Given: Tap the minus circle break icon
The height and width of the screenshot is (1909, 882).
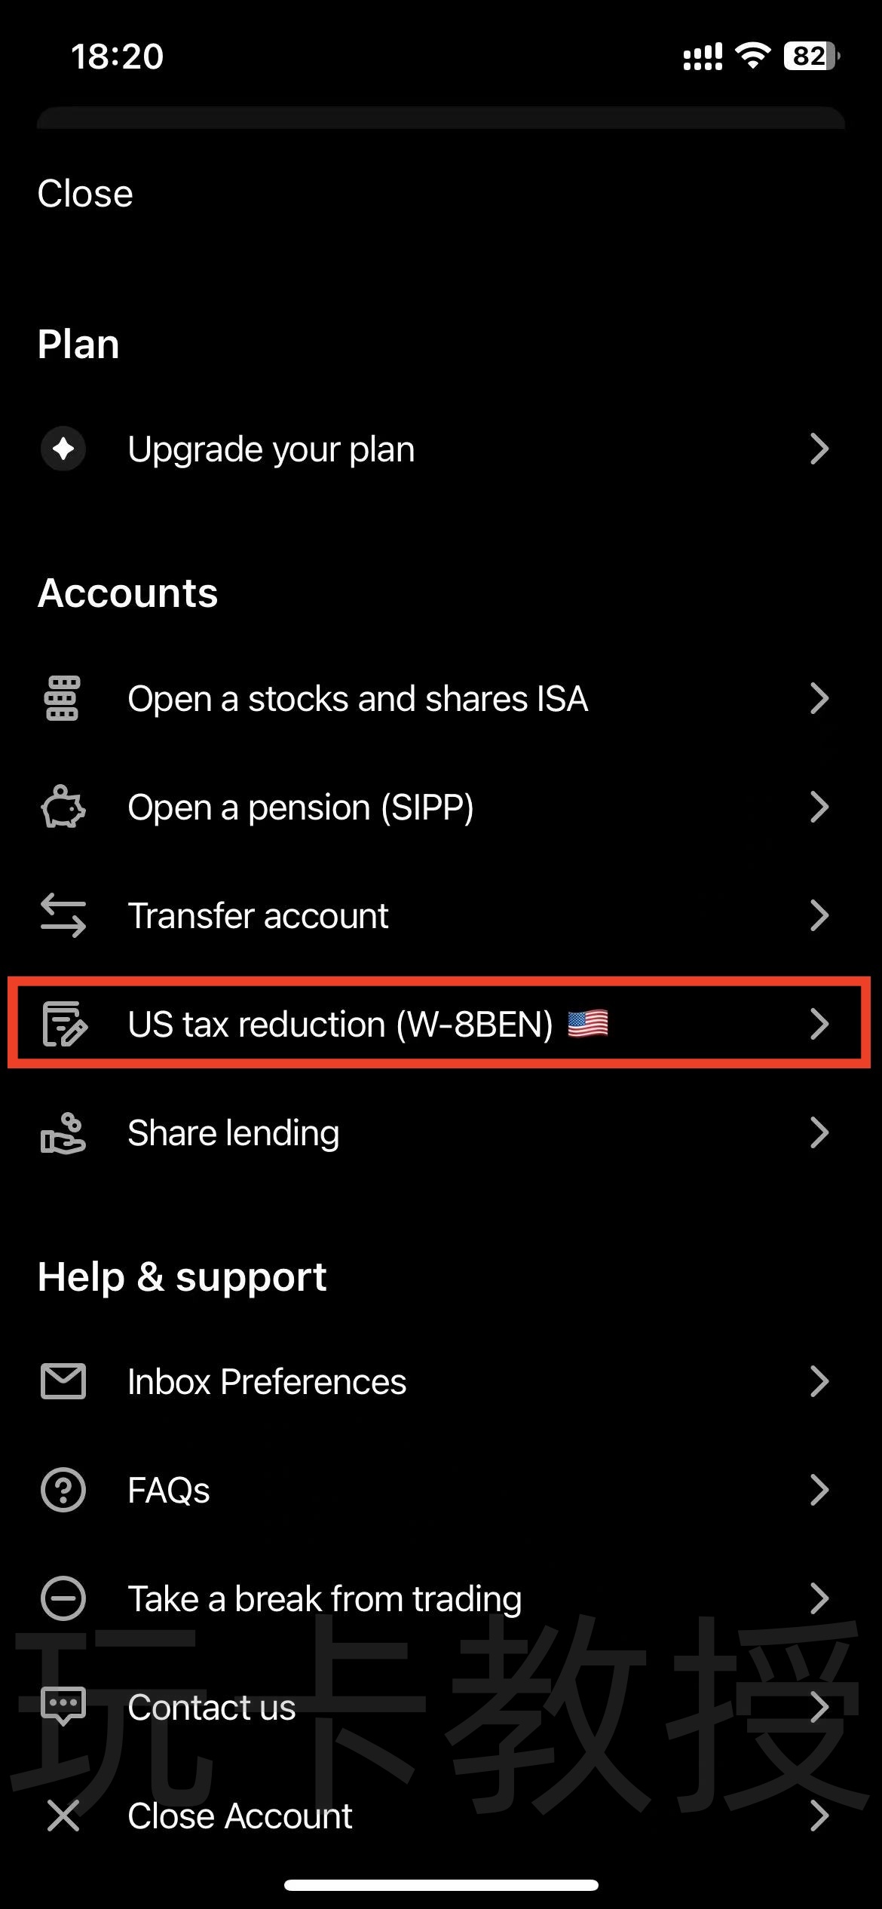Looking at the screenshot, I should [x=63, y=1598].
